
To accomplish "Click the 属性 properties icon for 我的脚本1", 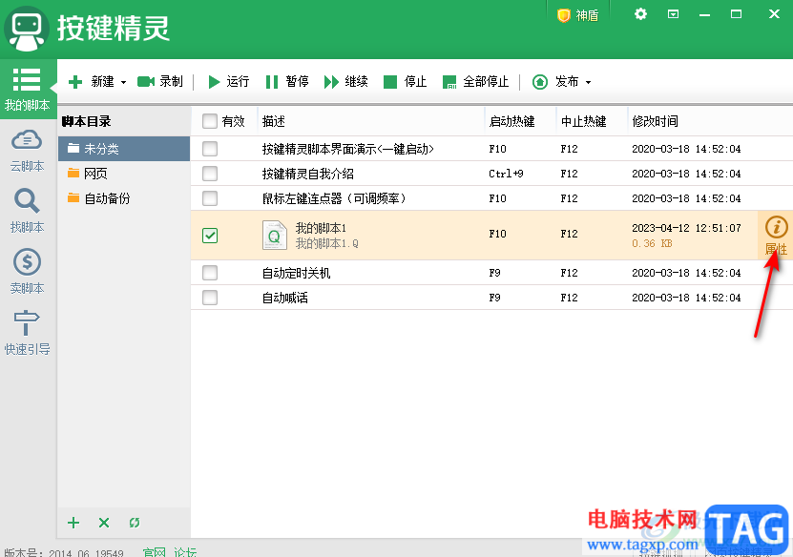I will point(776,236).
